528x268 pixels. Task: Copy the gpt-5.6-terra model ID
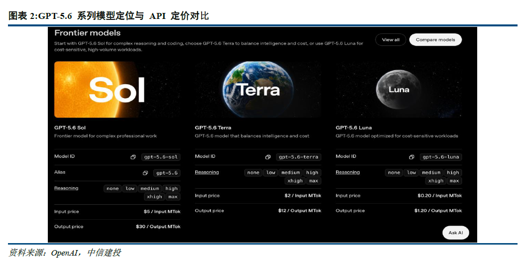click(267, 157)
